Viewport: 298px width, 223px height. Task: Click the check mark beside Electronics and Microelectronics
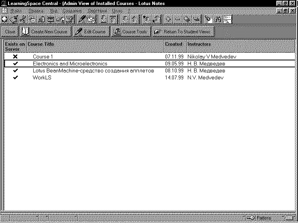tap(15, 63)
